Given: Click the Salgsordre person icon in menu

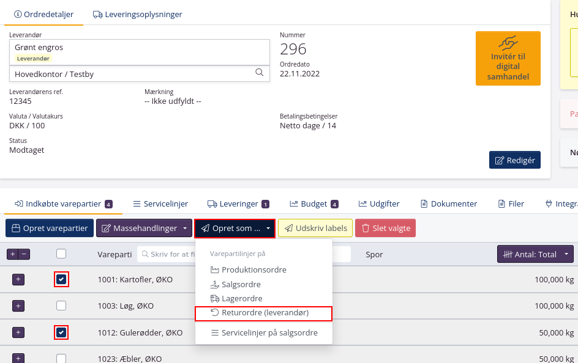Looking at the screenshot, I should 215,284.
